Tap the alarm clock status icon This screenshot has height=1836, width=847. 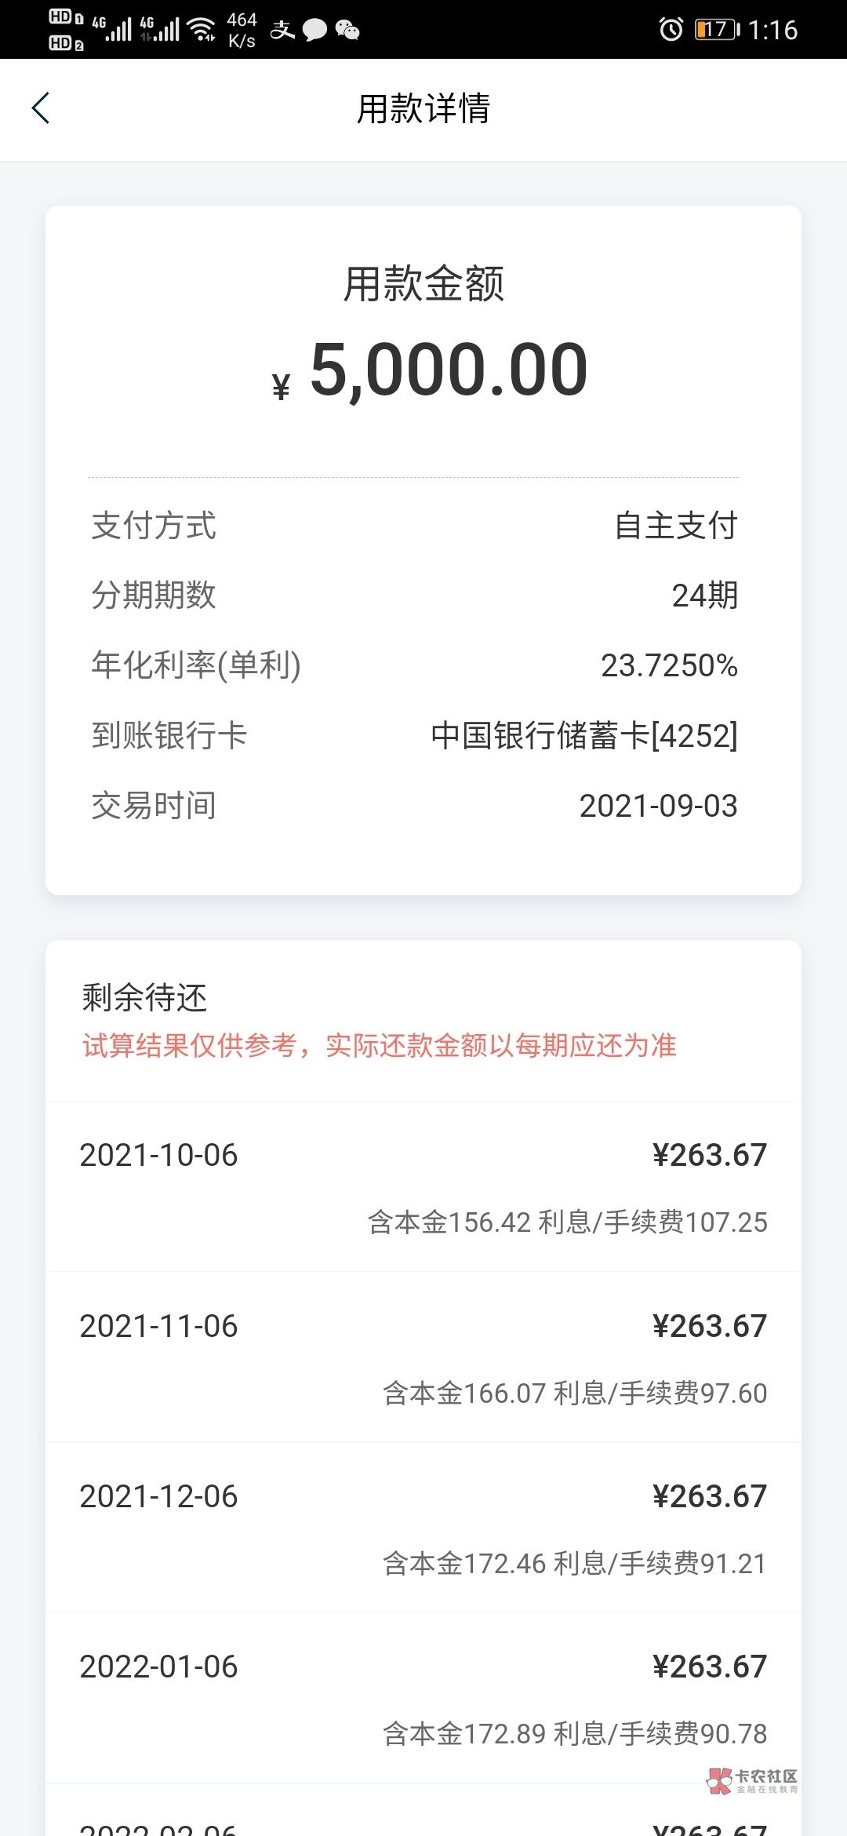671,30
